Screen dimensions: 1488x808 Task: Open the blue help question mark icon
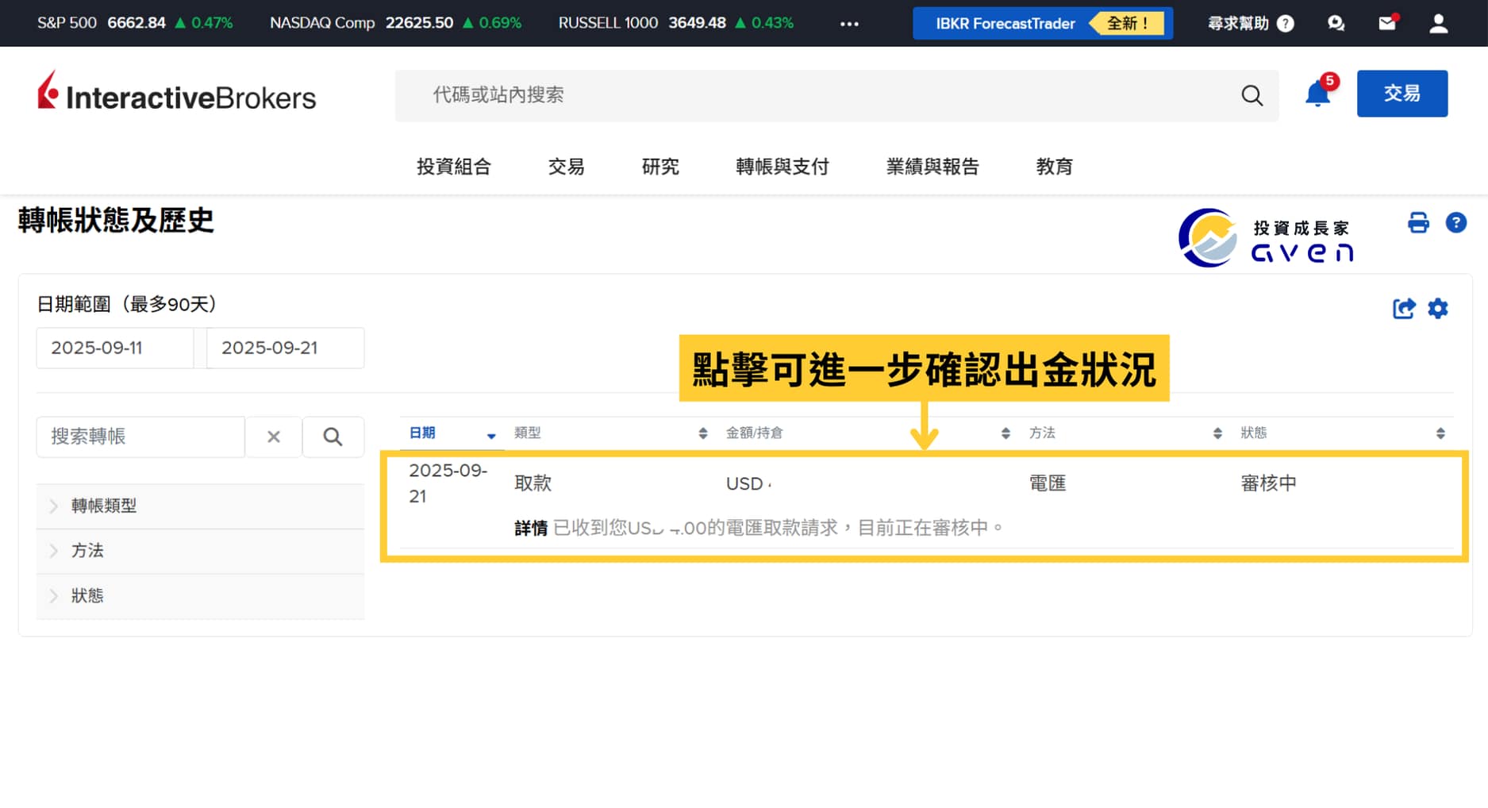1455,223
